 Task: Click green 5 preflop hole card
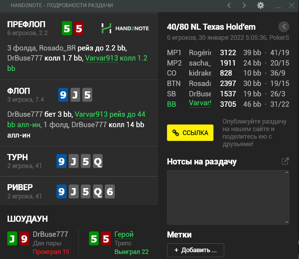tap(67, 28)
